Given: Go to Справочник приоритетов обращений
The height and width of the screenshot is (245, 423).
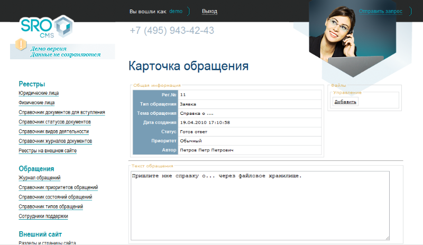Looking at the screenshot, I should (x=58, y=187).
